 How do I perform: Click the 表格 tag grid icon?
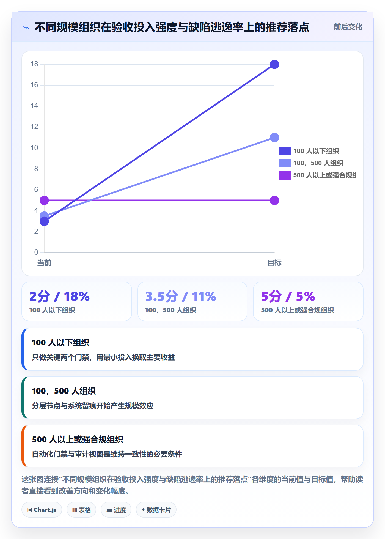tap(75, 510)
